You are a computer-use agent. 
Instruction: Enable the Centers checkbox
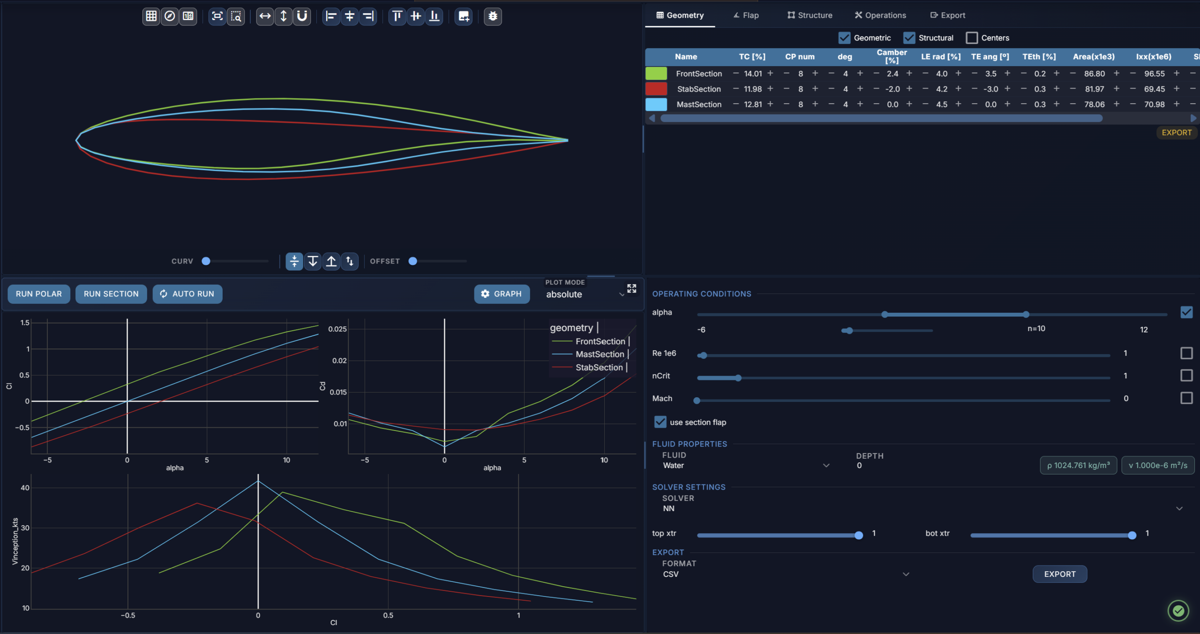pos(972,38)
